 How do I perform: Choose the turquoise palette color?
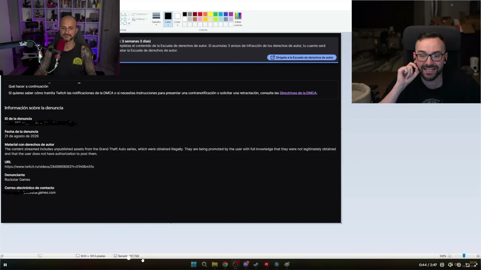pos(221,14)
